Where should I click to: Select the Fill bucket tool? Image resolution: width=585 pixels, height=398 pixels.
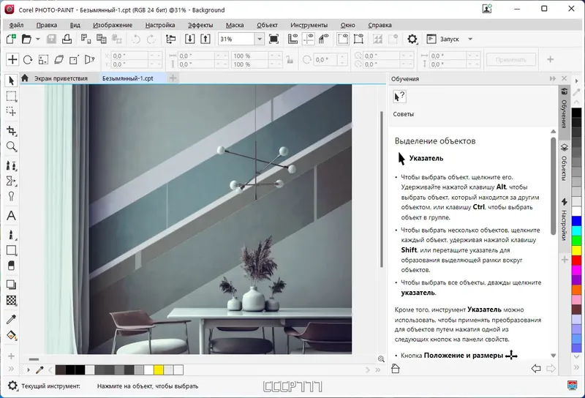(x=11, y=335)
